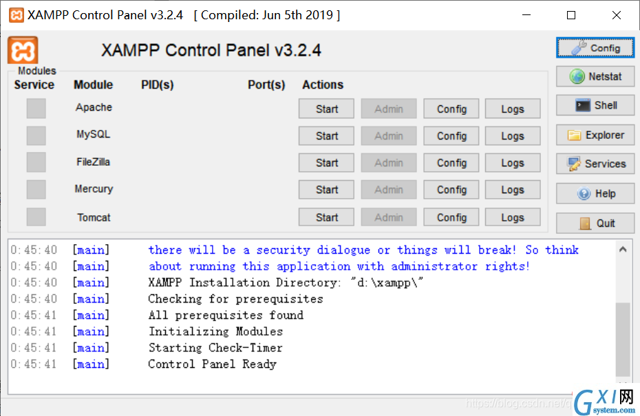The image size is (640, 416).
Task: Open Config for the Tomcat module
Action: (451, 217)
